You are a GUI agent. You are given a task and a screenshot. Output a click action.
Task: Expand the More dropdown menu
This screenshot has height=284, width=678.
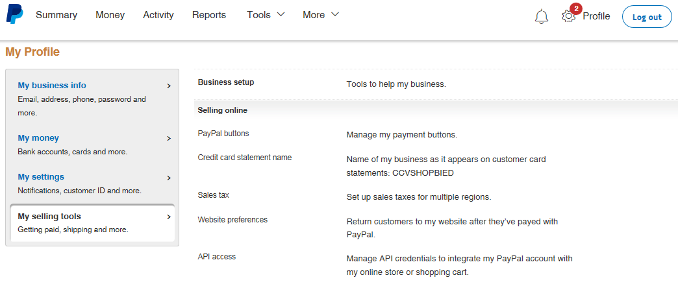point(321,15)
